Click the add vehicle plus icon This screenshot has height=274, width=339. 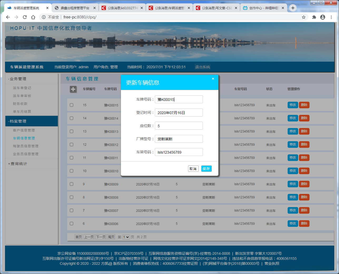(73, 89)
